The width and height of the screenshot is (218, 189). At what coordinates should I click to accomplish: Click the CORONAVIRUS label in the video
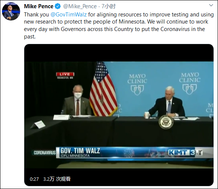point(44,153)
